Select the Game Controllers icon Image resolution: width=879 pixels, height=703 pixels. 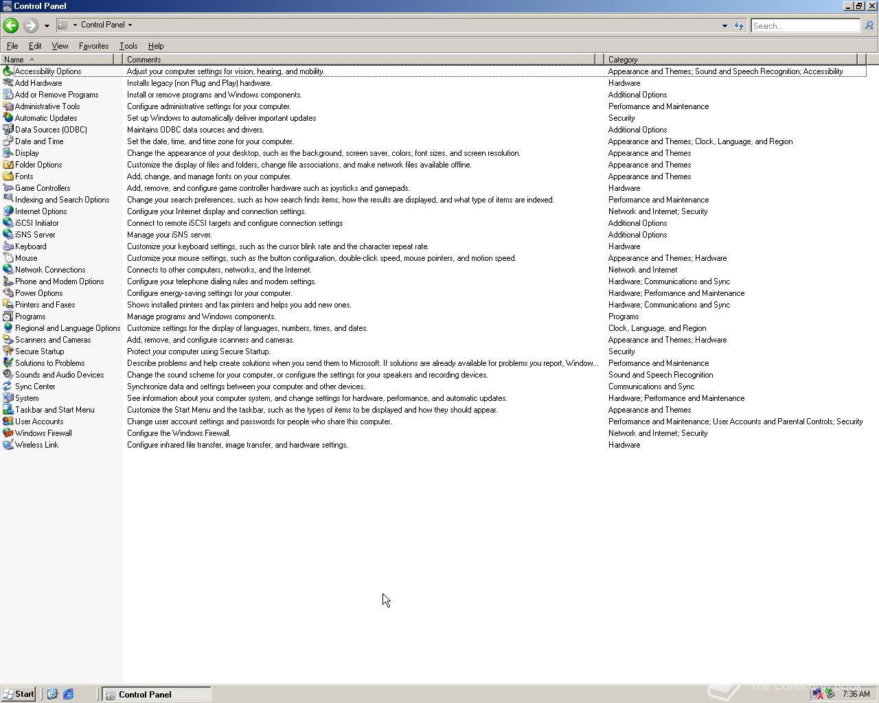pos(8,188)
